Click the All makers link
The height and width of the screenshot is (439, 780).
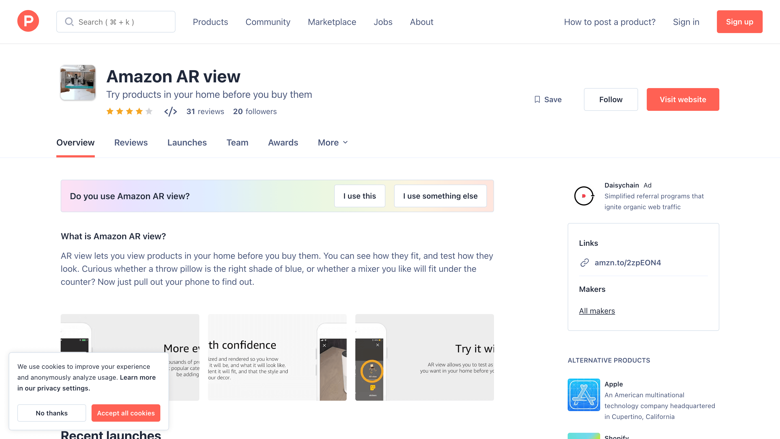[x=597, y=311]
